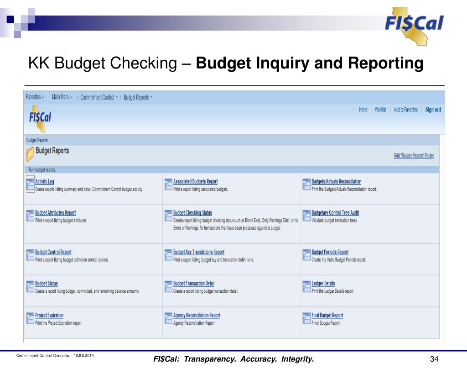Click the Budget Transaction Detail icon
Image resolution: width=467 pixels, height=374 pixels.
coord(168,287)
